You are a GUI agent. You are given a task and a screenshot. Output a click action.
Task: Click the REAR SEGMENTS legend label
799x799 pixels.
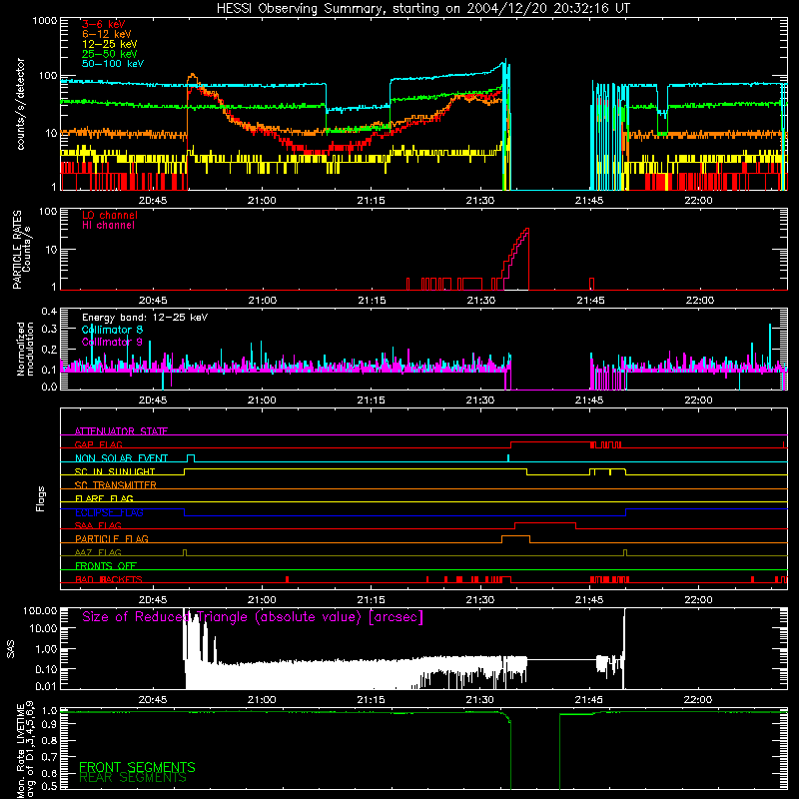[x=133, y=778]
